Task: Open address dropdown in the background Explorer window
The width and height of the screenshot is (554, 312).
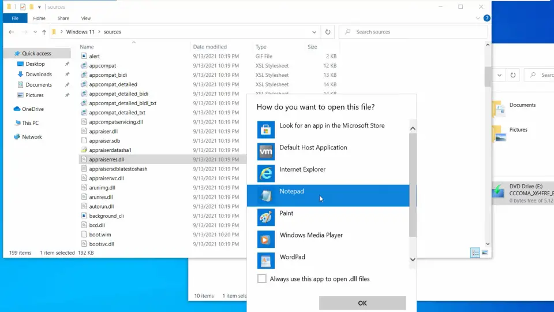Action: point(499,75)
